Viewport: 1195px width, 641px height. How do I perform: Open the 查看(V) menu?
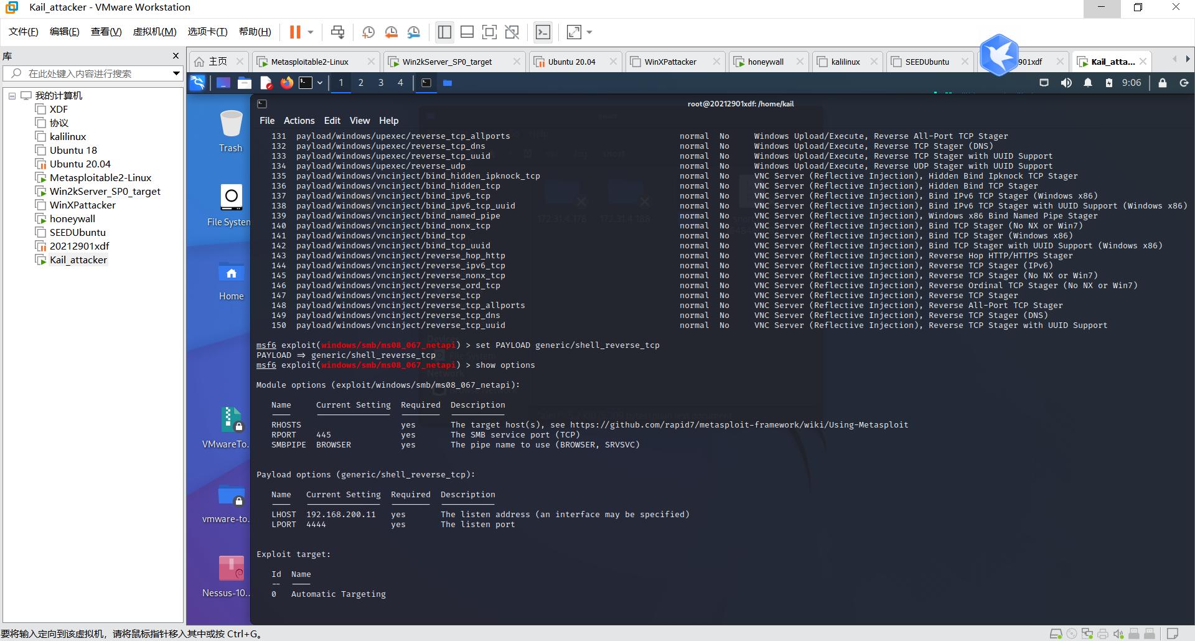tap(106, 32)
